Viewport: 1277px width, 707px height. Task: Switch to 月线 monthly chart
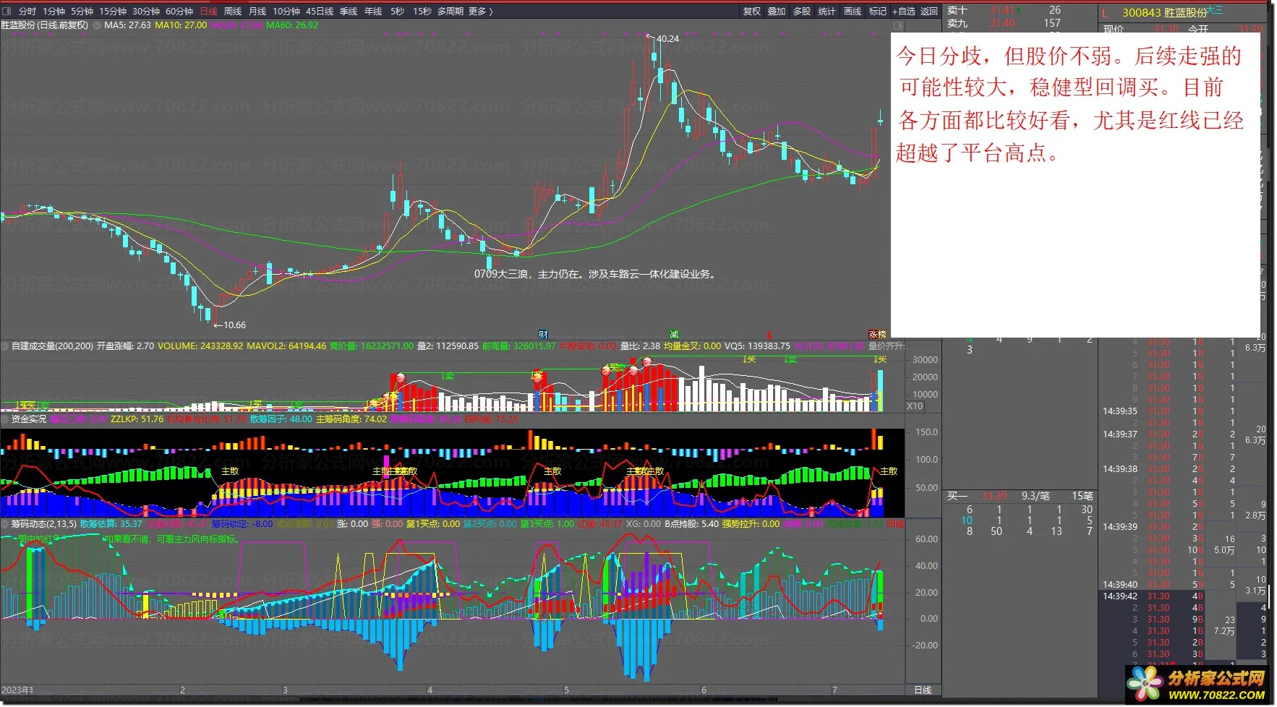coord(257,12)
